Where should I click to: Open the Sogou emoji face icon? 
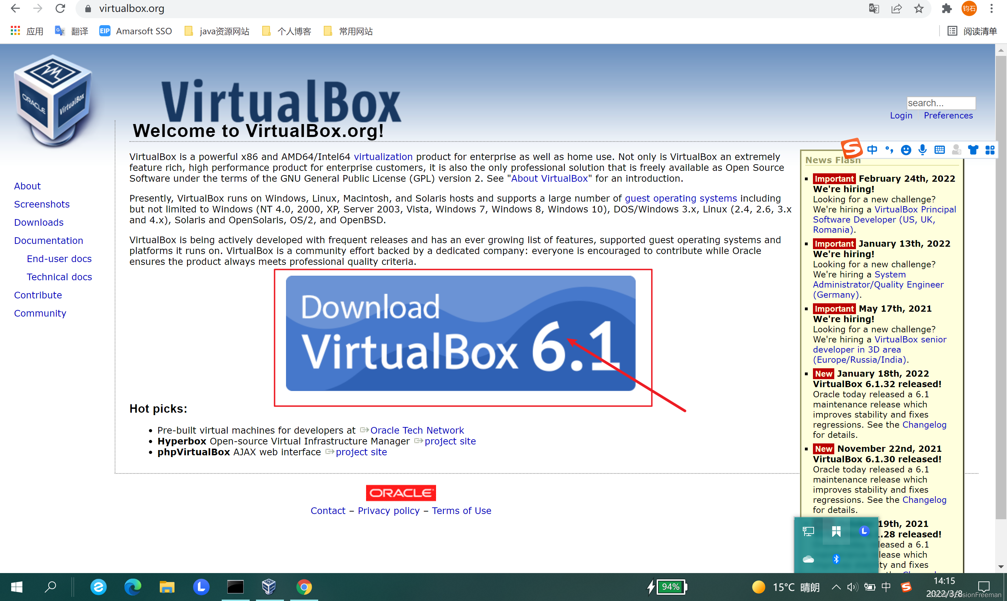(x=906, y=150)
